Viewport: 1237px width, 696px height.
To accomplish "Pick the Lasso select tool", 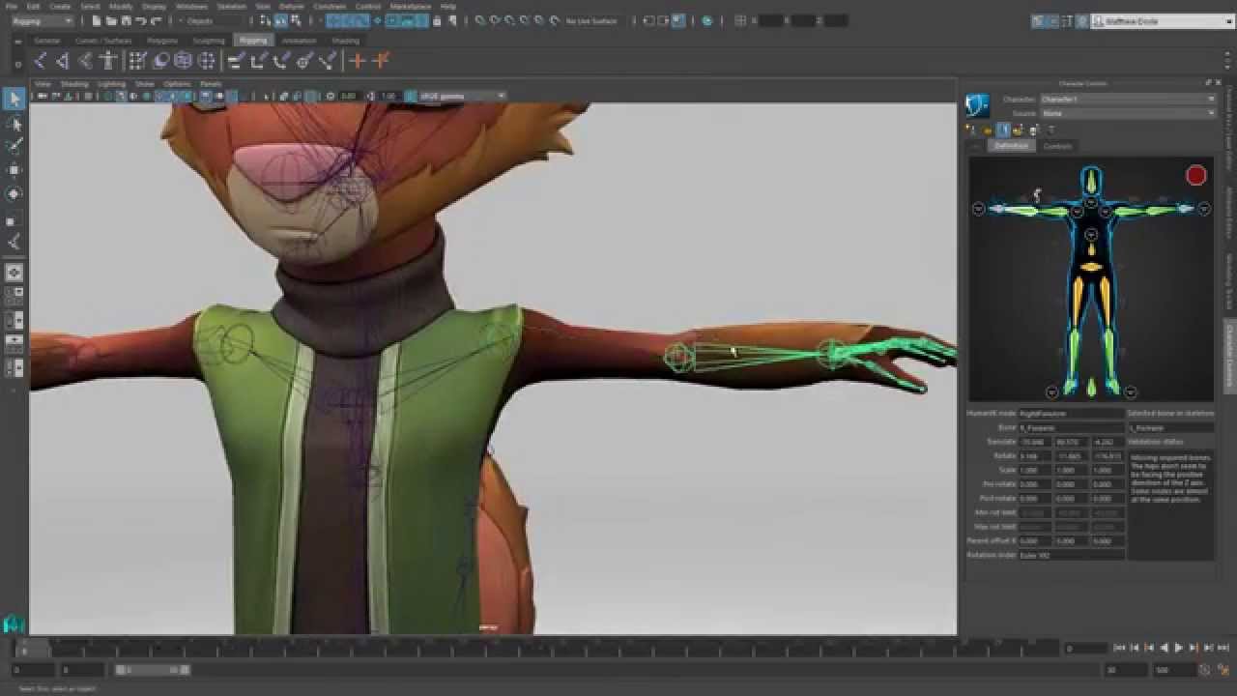I will tap(14, 125).
